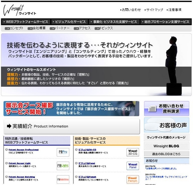This screenshot has height=185, width=193.
Task: Click the Winsight logo
Action: click(19, 10)
